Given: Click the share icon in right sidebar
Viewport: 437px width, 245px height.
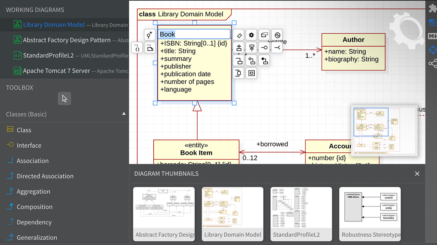Looking at the screenshot, I should (x=432, y=64).
